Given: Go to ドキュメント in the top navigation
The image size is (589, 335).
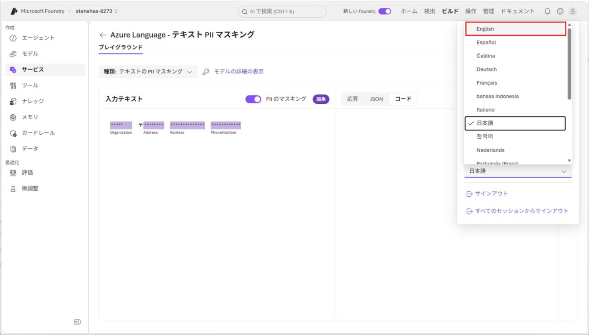Looking at the screenshot, I should coord(517,11).
